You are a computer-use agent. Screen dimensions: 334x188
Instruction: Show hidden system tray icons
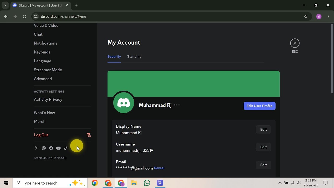tap(280, 183)
